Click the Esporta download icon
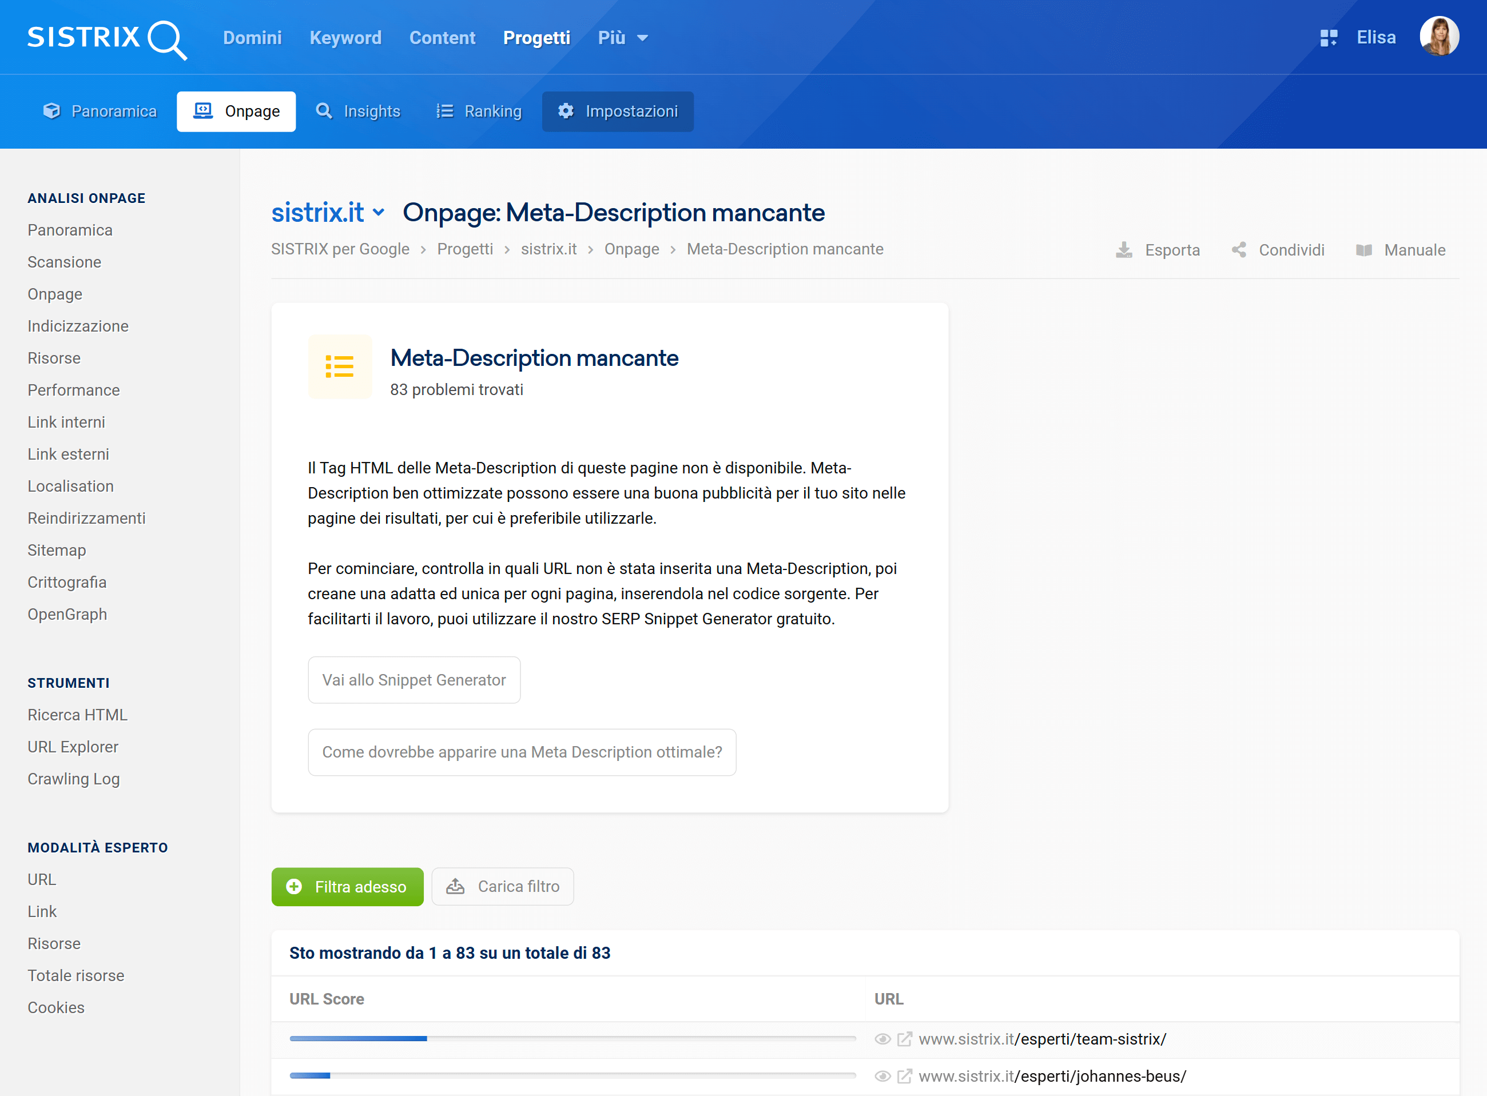 coord(1124,250)
